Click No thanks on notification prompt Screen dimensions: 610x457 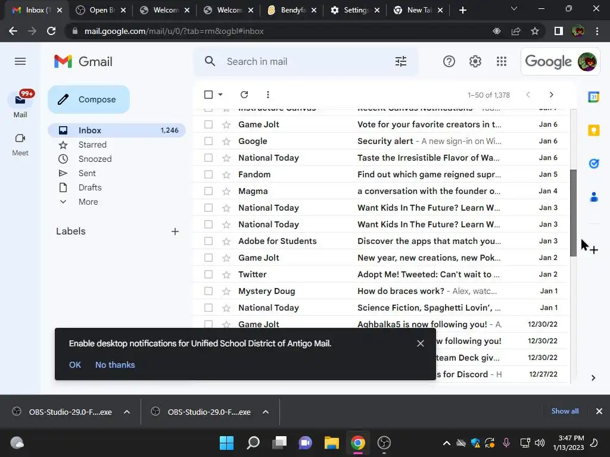tap(115, 365)
